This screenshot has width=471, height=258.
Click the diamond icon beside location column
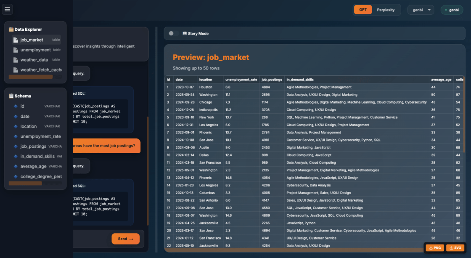coord(16,126)
